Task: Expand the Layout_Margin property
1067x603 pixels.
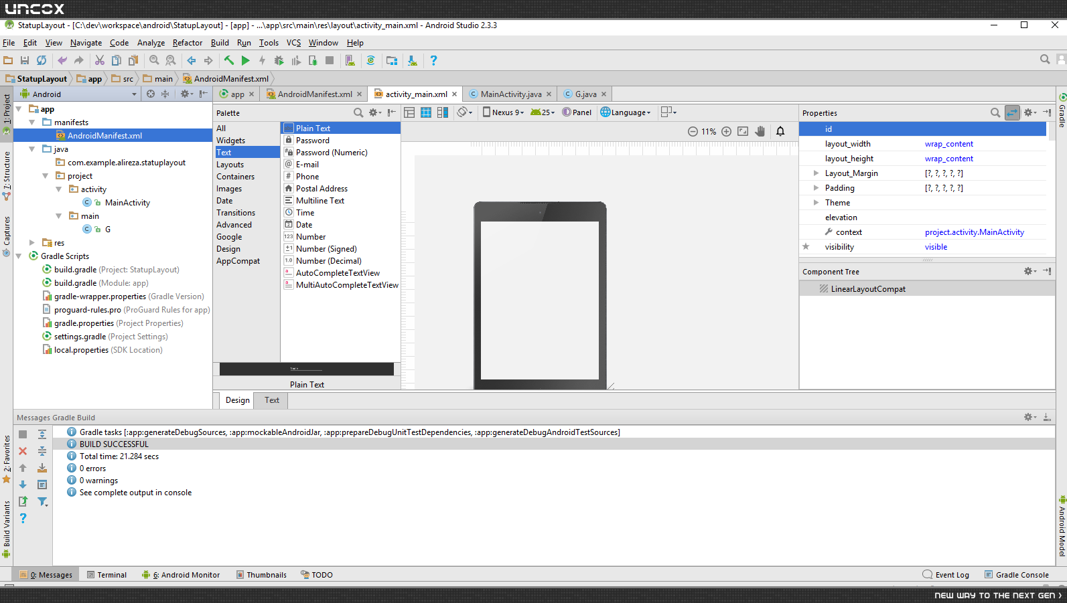Action: 816,173
